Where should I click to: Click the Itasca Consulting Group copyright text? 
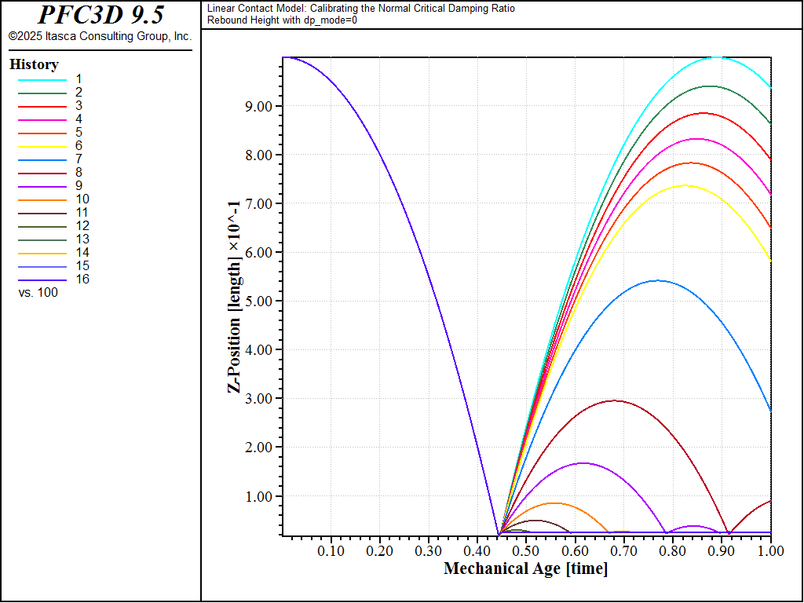(x=100, y=36)
